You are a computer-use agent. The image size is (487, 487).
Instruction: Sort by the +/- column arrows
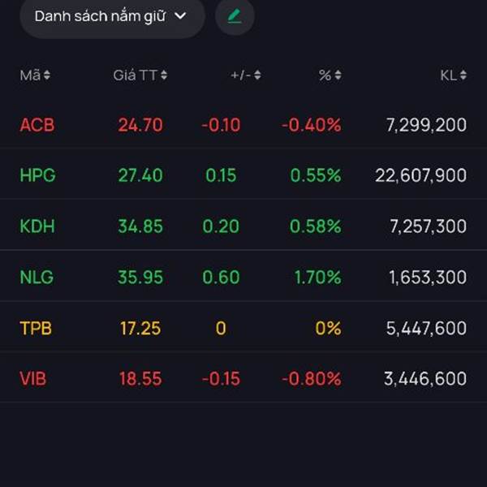(x=257, y=75)
